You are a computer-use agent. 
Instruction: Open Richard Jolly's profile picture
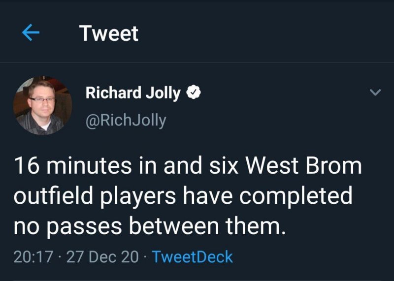click(x=42, y=105)
